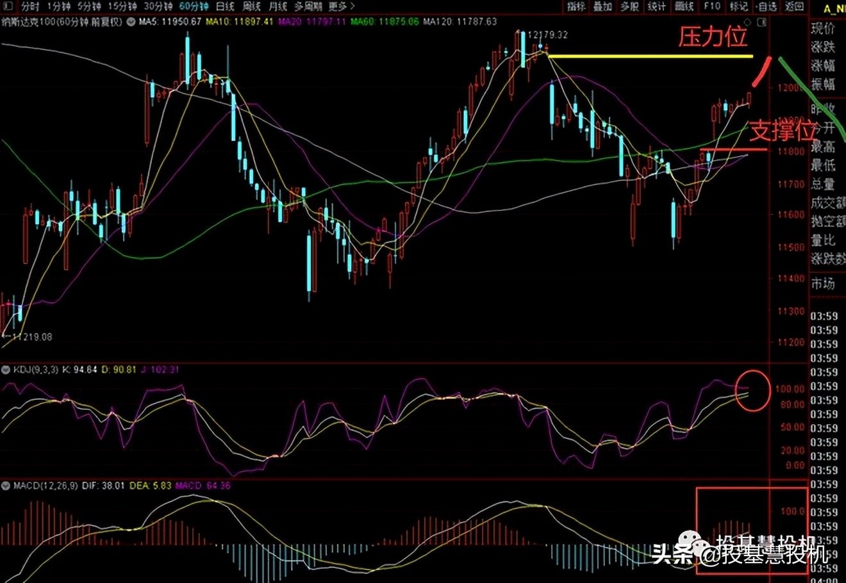The height and width of the screenshot is (583, 846).
Task: Switch to the 月线 monthly chart
Action: point(278,6)
